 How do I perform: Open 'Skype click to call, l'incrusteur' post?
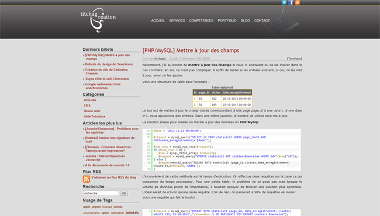(108, 79)
